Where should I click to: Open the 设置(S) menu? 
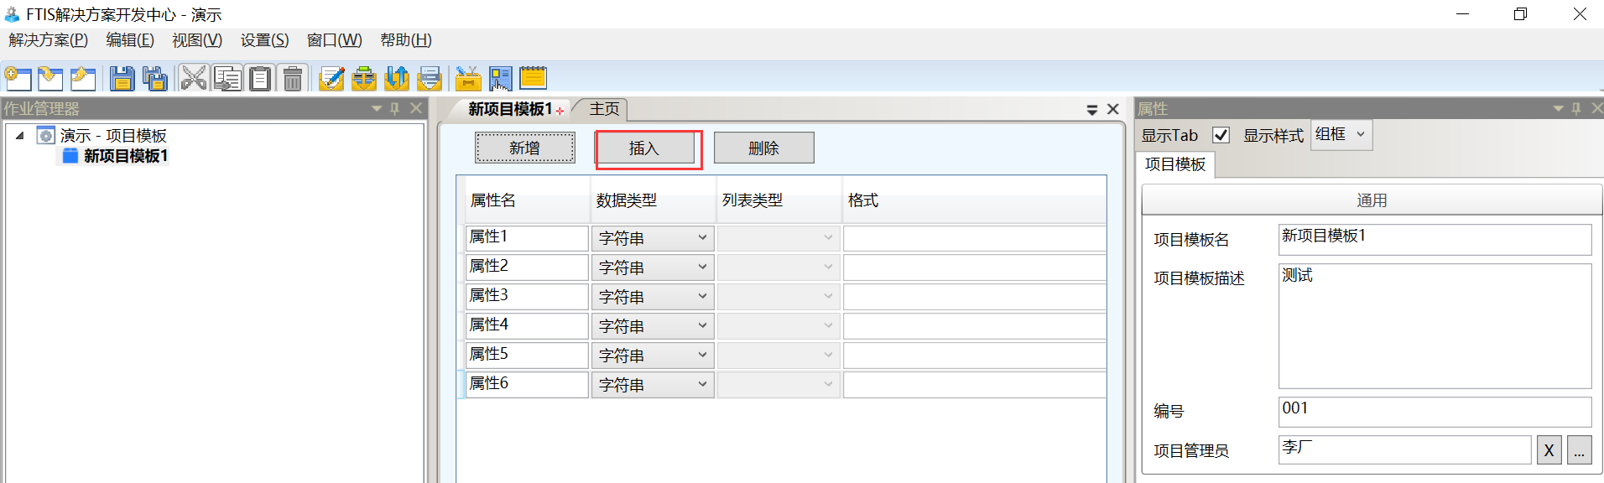(264, 40)
